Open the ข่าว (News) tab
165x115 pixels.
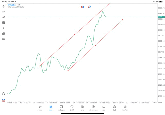82,108
